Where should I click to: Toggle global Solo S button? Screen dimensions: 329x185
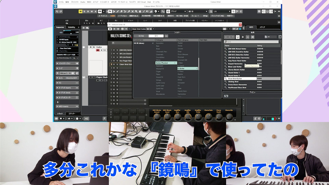coord(84,11)
